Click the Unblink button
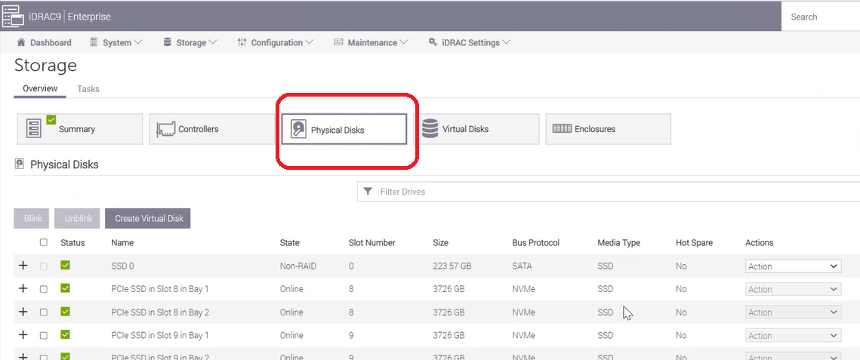 tap(79, 218)
